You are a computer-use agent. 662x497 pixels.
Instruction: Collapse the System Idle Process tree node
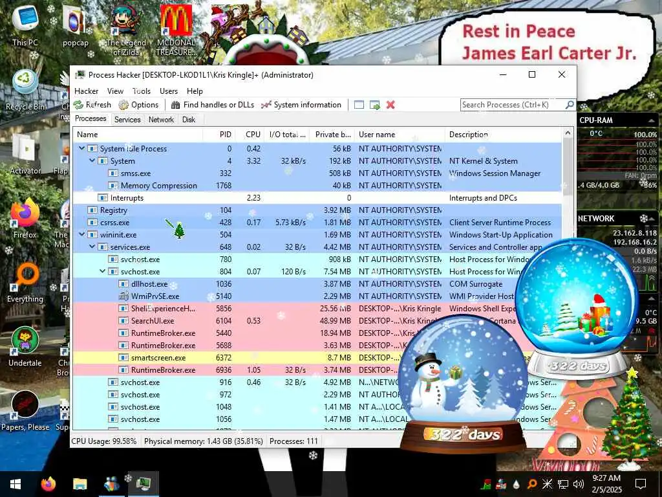pyautogui.click(x=82, y=148)
